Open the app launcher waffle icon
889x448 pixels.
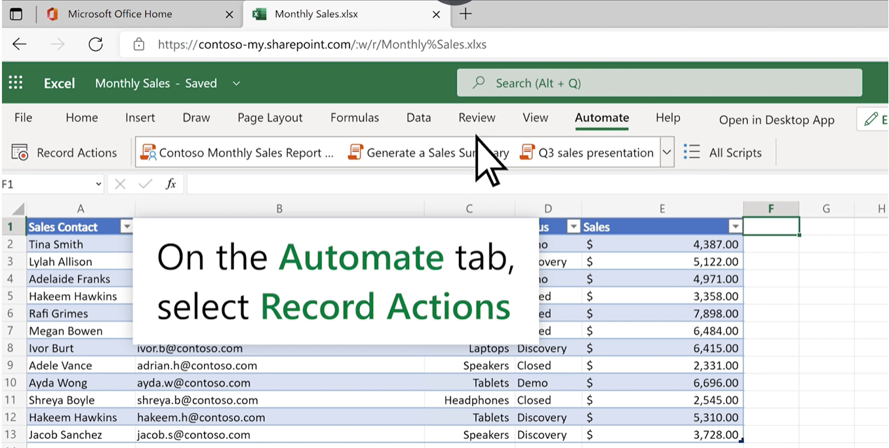pos(16,83)
